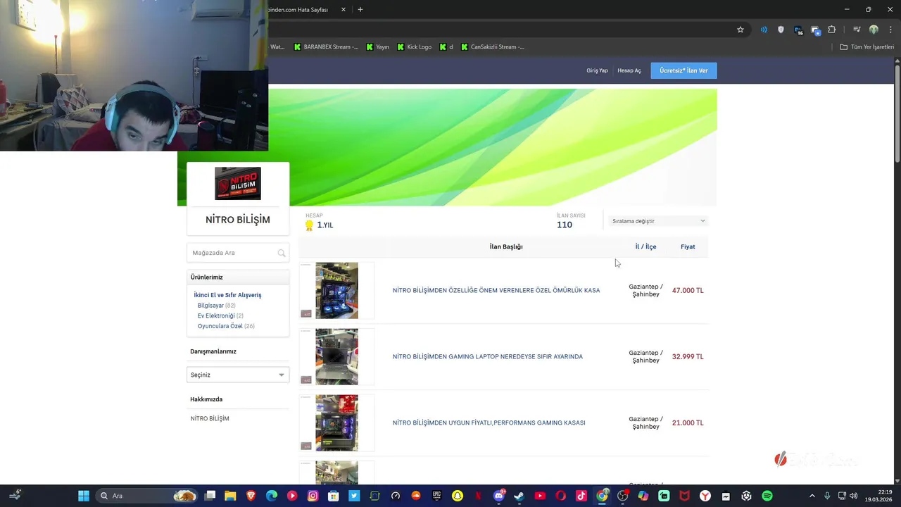
Task: Open the taskbar clock and date
Action: tap(878, 496)
